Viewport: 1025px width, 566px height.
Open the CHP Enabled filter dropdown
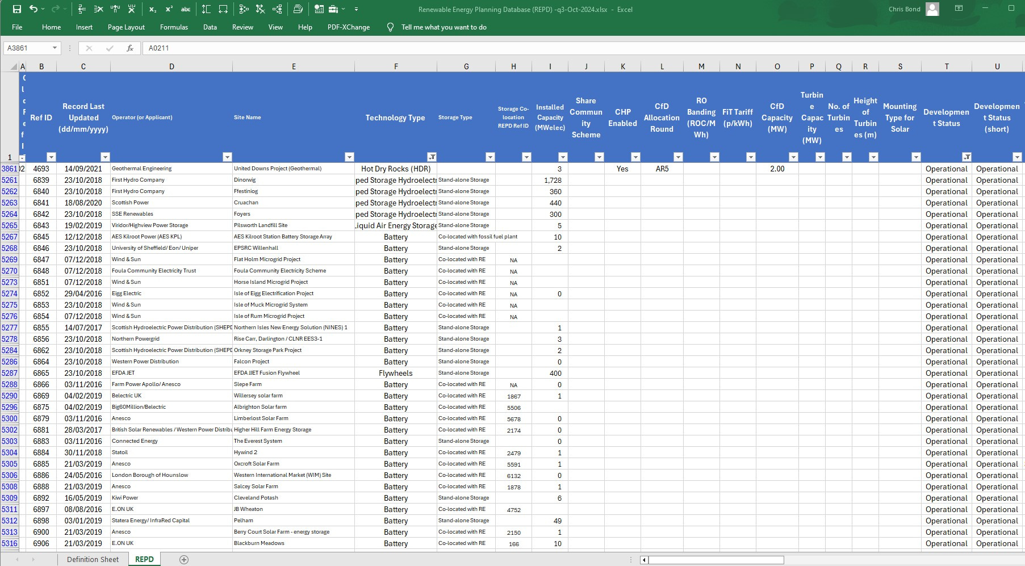pyautogui.click(x=635, y=157)
